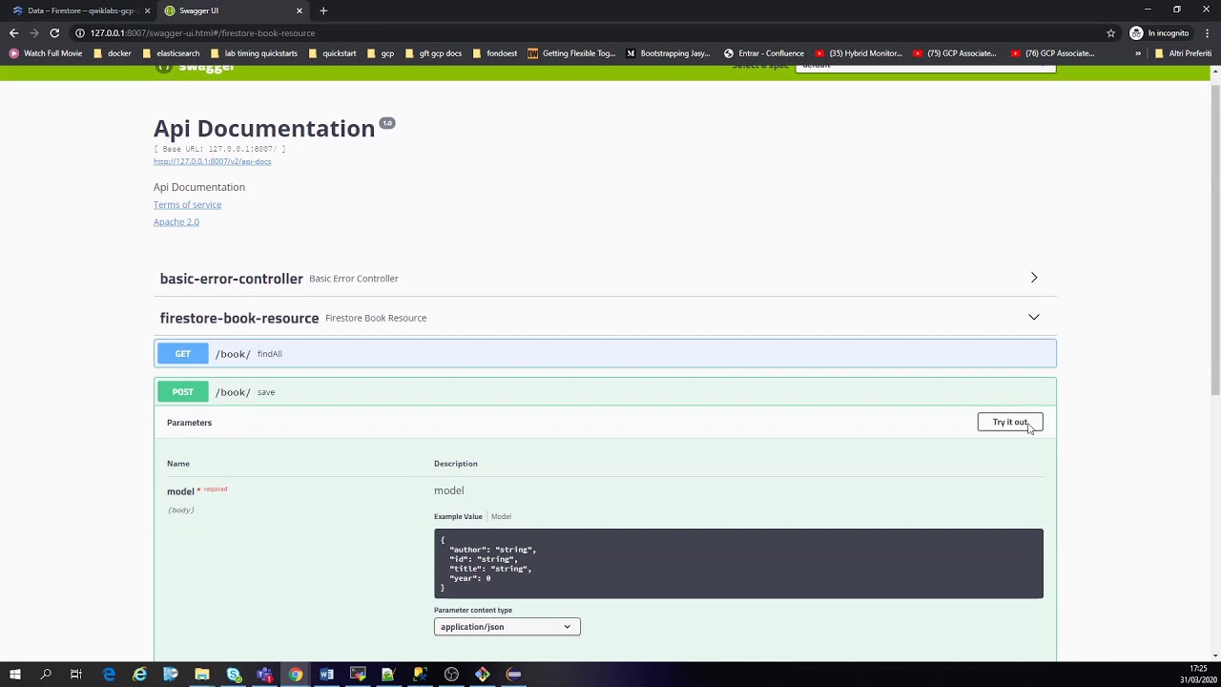The image size is (1221, 687).
Task: Open the elasticsearch bookmark folder
Action: (171, 53)
